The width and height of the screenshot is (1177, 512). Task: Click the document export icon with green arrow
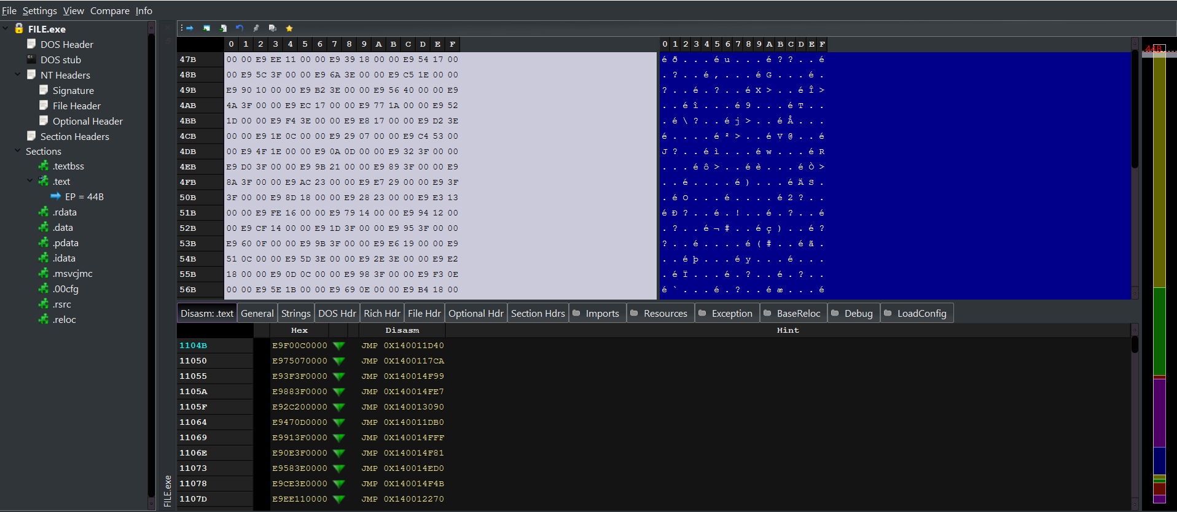point(223,28)
